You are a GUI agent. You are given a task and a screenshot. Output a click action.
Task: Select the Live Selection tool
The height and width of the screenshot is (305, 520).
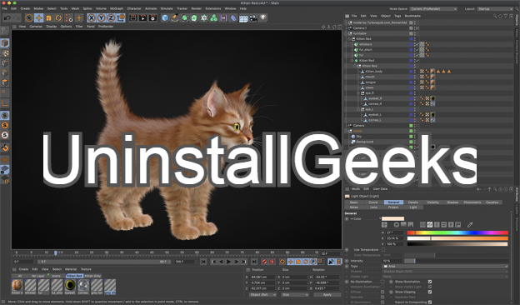29,17
